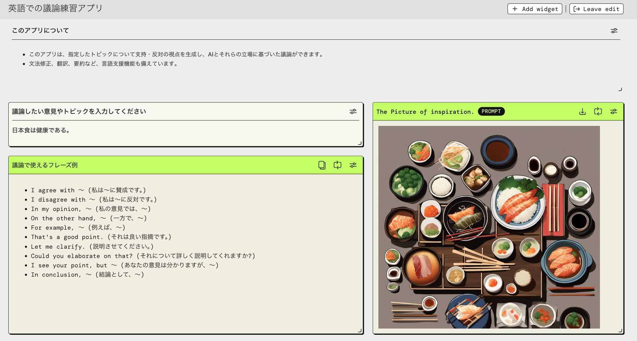Click the 日本食は健康である。 topic input text

coord(41,130)
